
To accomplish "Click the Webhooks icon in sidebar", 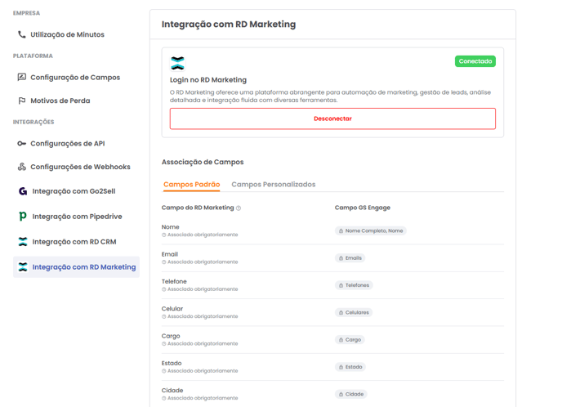I will click(22, 168).
